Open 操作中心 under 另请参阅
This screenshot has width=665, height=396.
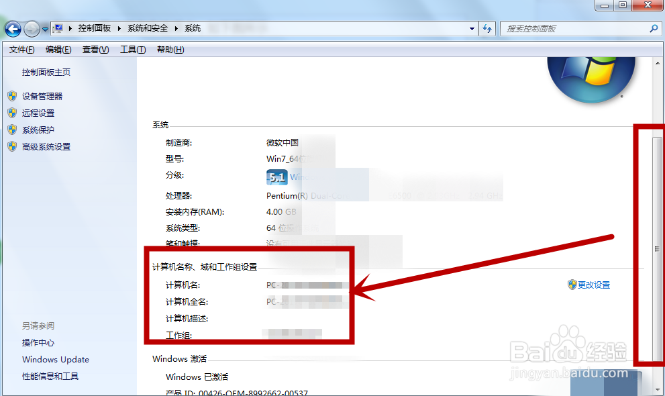(38, 342)
